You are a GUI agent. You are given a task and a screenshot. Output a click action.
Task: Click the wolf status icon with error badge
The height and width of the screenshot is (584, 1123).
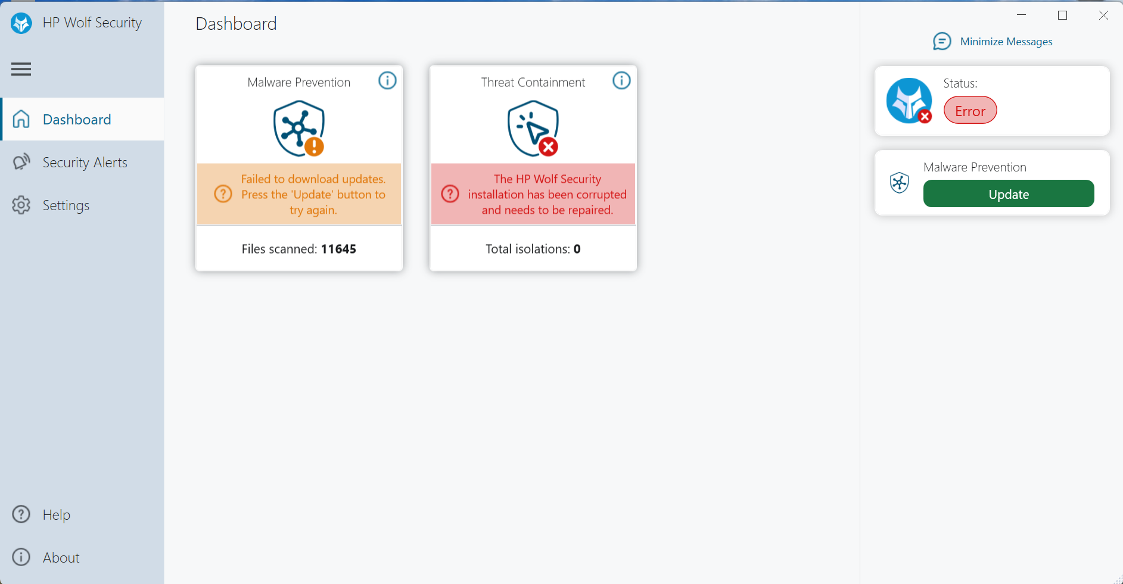click(x=909, y=101)
